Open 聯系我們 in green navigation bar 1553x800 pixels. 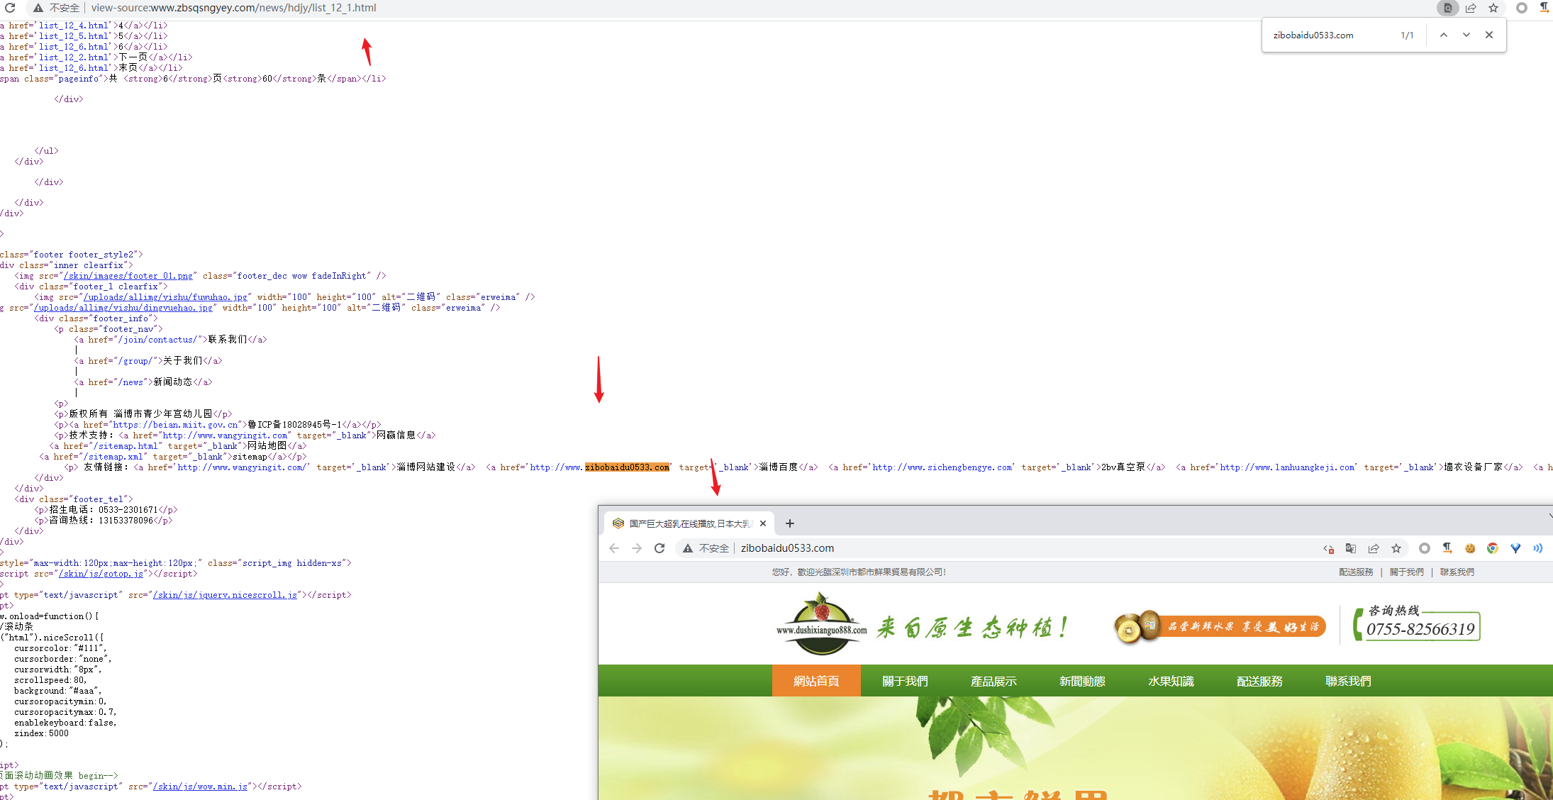[x=1348, y=681]
